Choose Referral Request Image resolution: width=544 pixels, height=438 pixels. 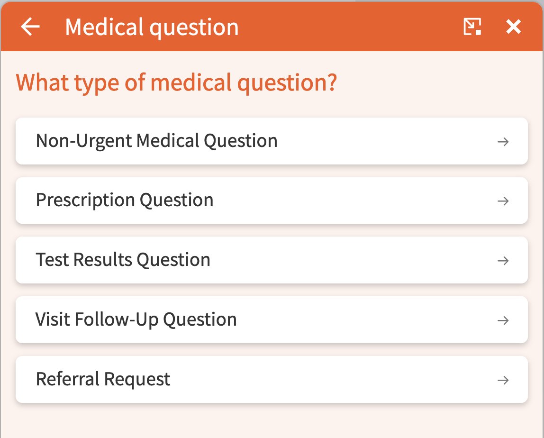[272, 379]
